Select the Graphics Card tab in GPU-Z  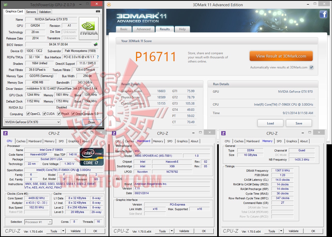tap(14, 11)
